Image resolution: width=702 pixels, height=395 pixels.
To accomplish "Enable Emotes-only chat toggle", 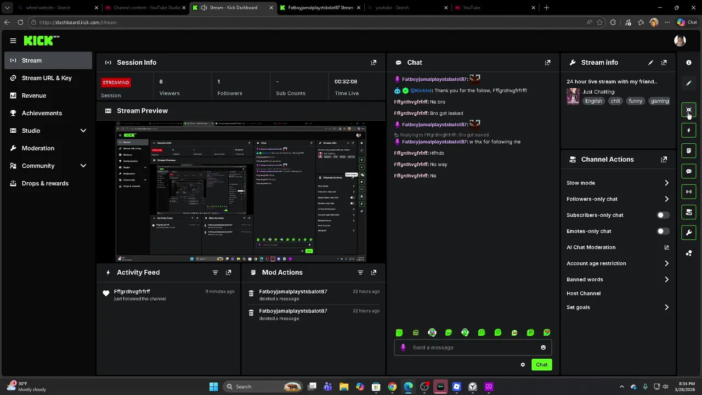I will pyautogui.click(x=663, y=231).
